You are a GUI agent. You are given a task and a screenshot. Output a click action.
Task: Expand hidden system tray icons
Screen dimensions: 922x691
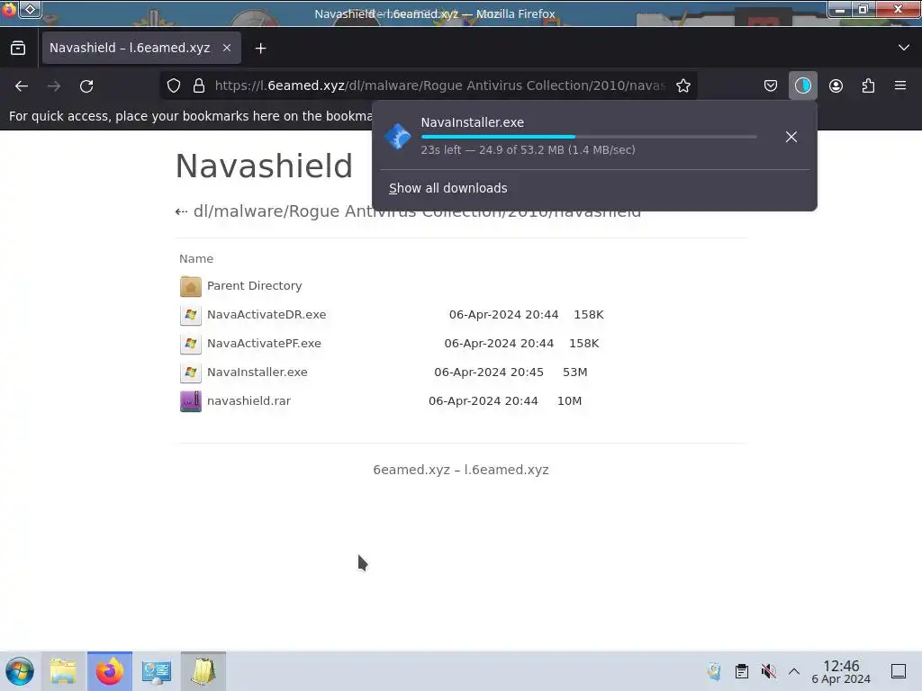[x=794, y=671]
